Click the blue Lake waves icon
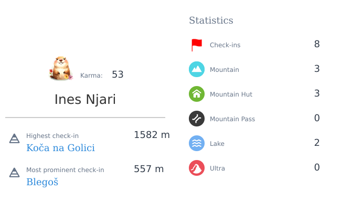Image resolution: width=341 pixels, height=202 pixels. tap(197, 143)
